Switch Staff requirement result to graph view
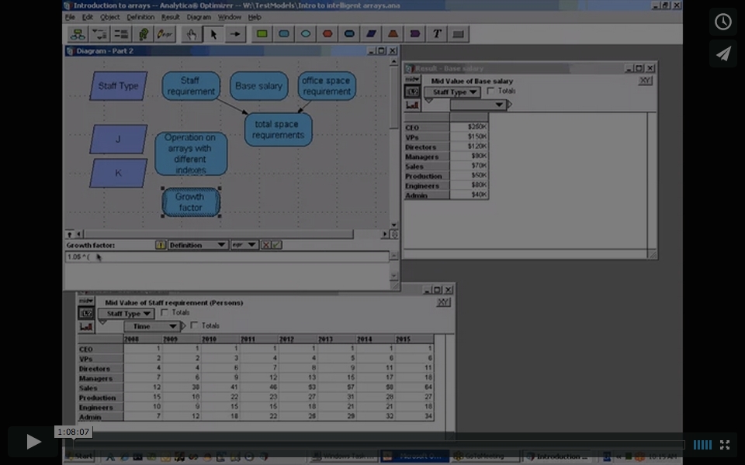The image size is (745, 465). [x=86, y=327]
